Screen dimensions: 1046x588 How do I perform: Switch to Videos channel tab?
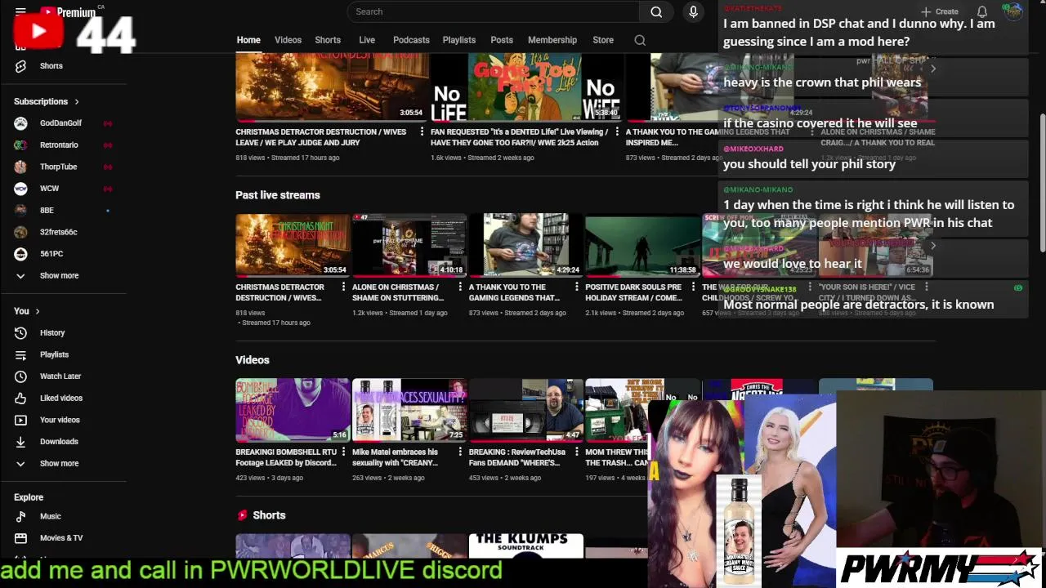[288, 40]
